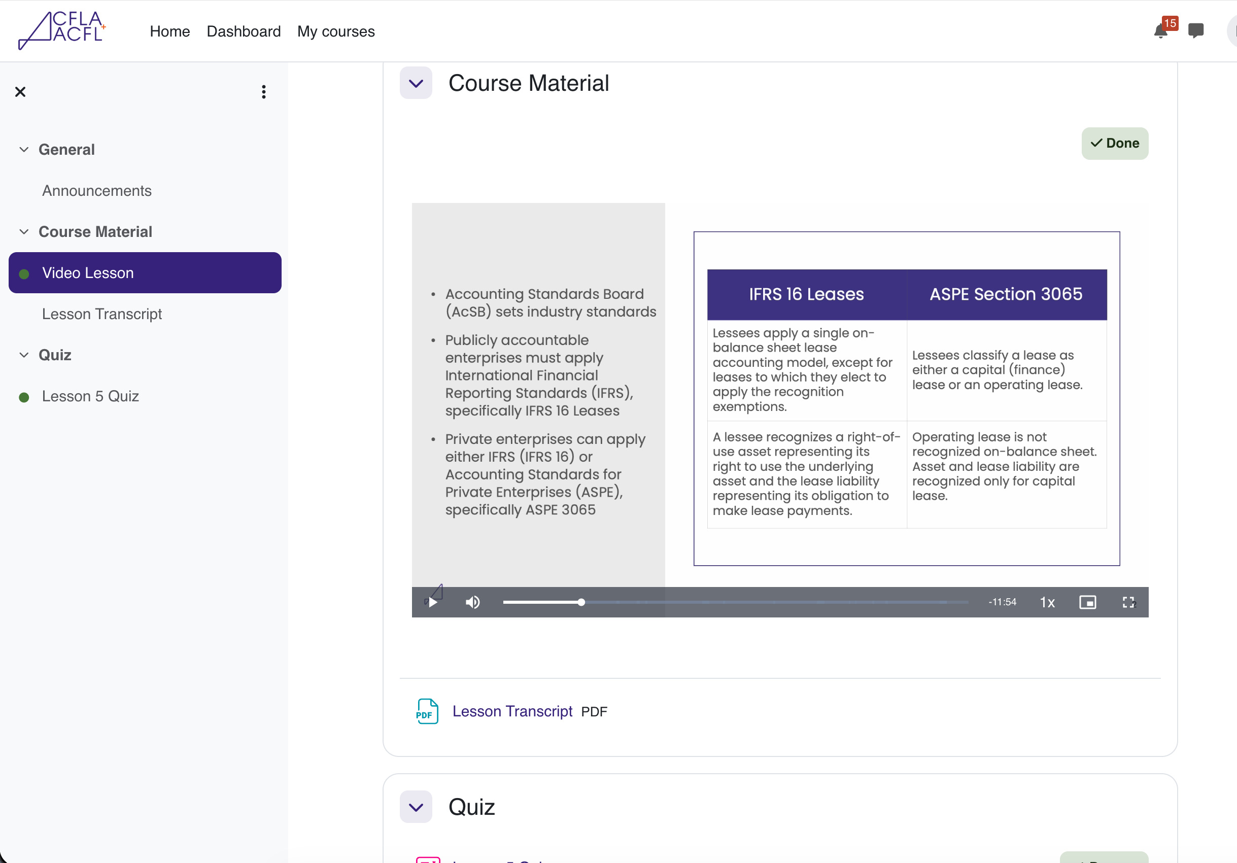
Task: Mute the video volume speaker icon
Action: click(472, 602)
